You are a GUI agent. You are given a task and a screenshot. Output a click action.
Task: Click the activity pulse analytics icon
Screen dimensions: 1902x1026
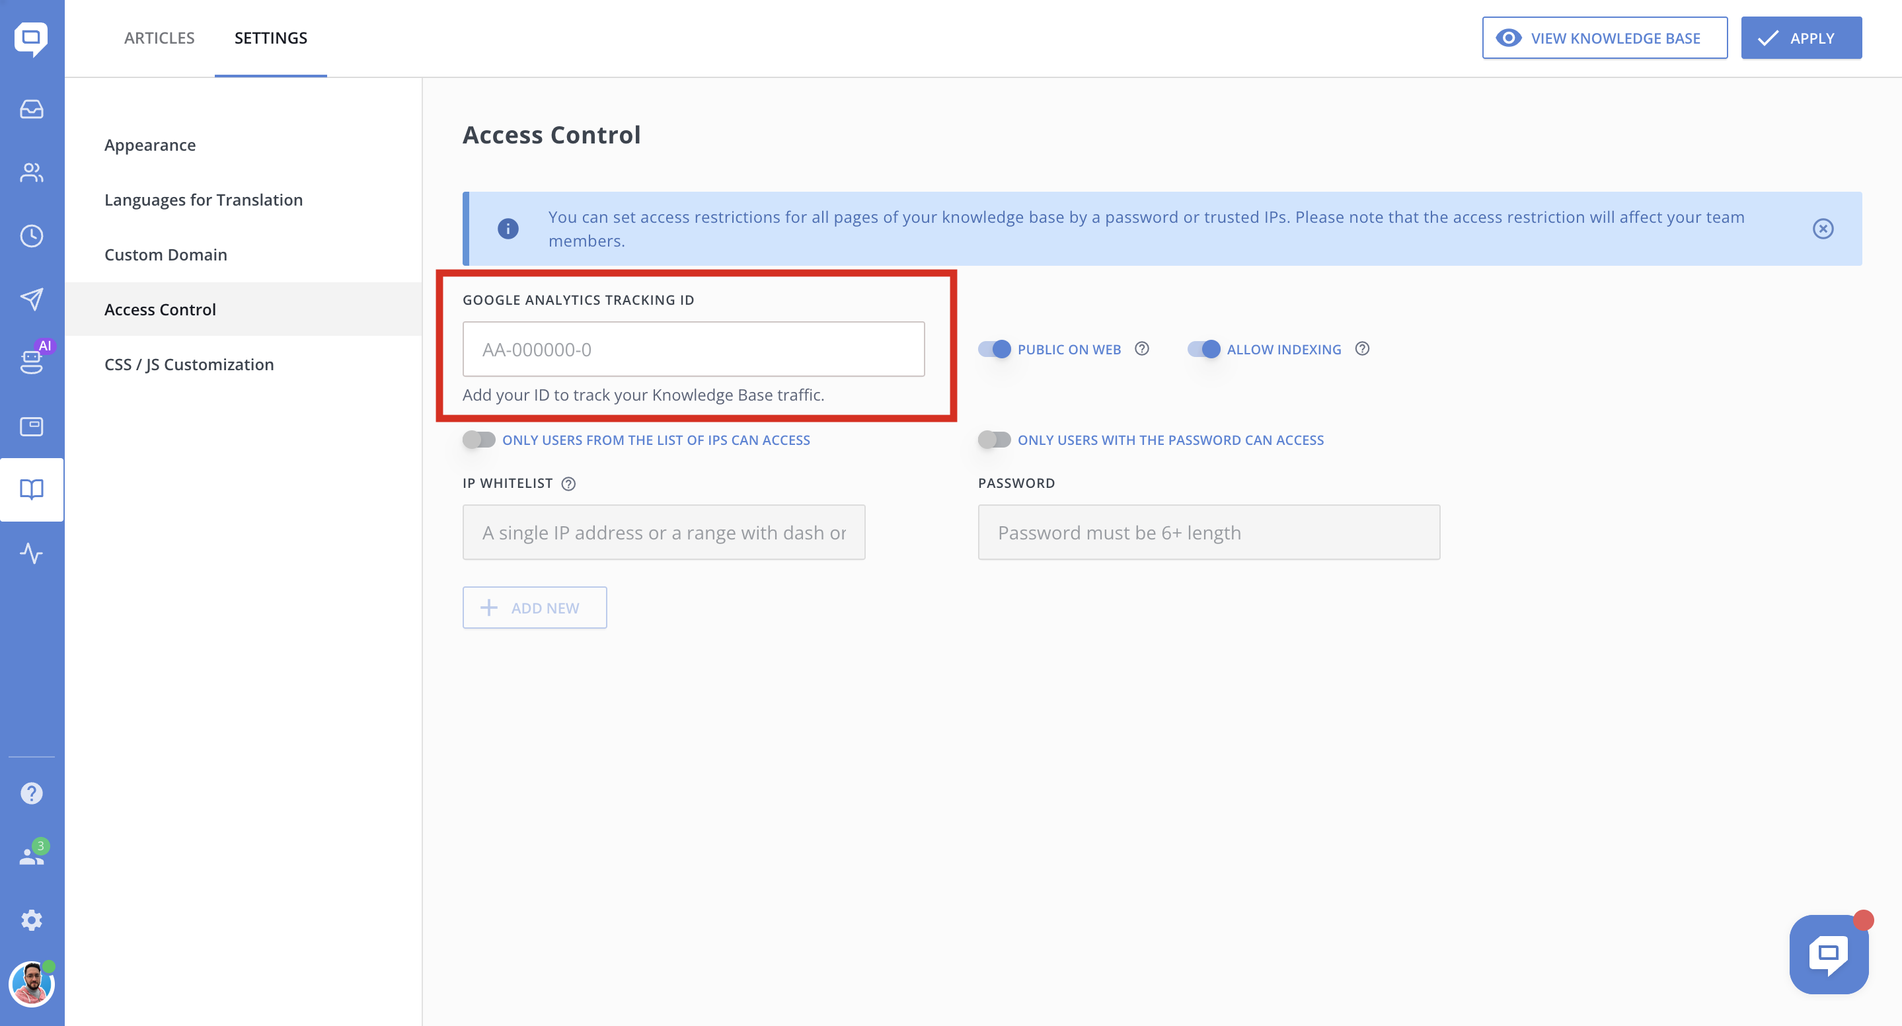pos(31,553)
